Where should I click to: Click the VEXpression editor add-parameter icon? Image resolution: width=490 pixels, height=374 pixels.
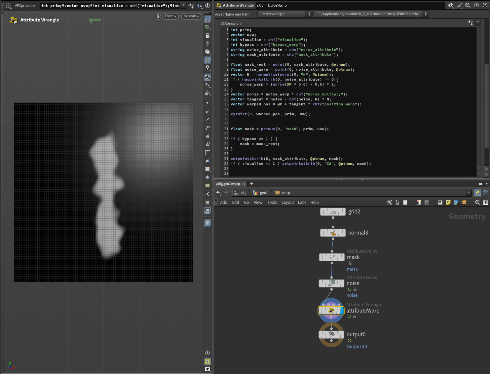coord(470,22)
